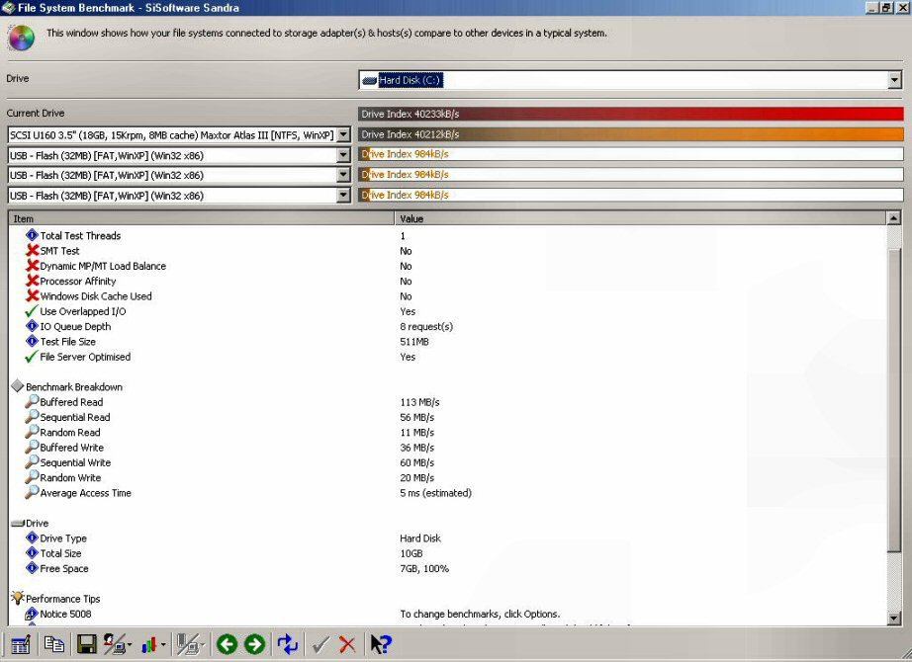The width and height of the screenshot is (912, 662).
Task: Click the File Server Optimised check icon
Action: coord(32,357)
